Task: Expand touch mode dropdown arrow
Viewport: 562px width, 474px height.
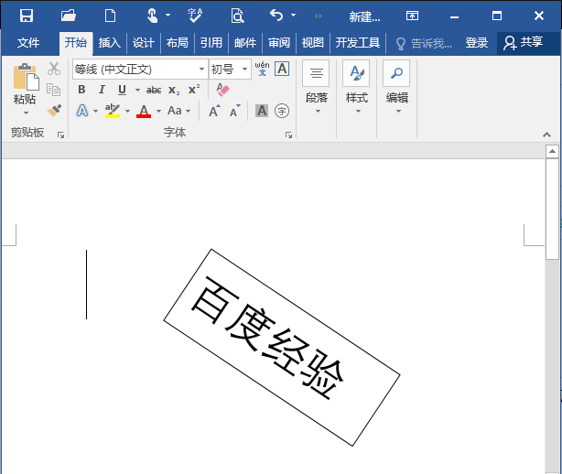Action: [168, 16]
